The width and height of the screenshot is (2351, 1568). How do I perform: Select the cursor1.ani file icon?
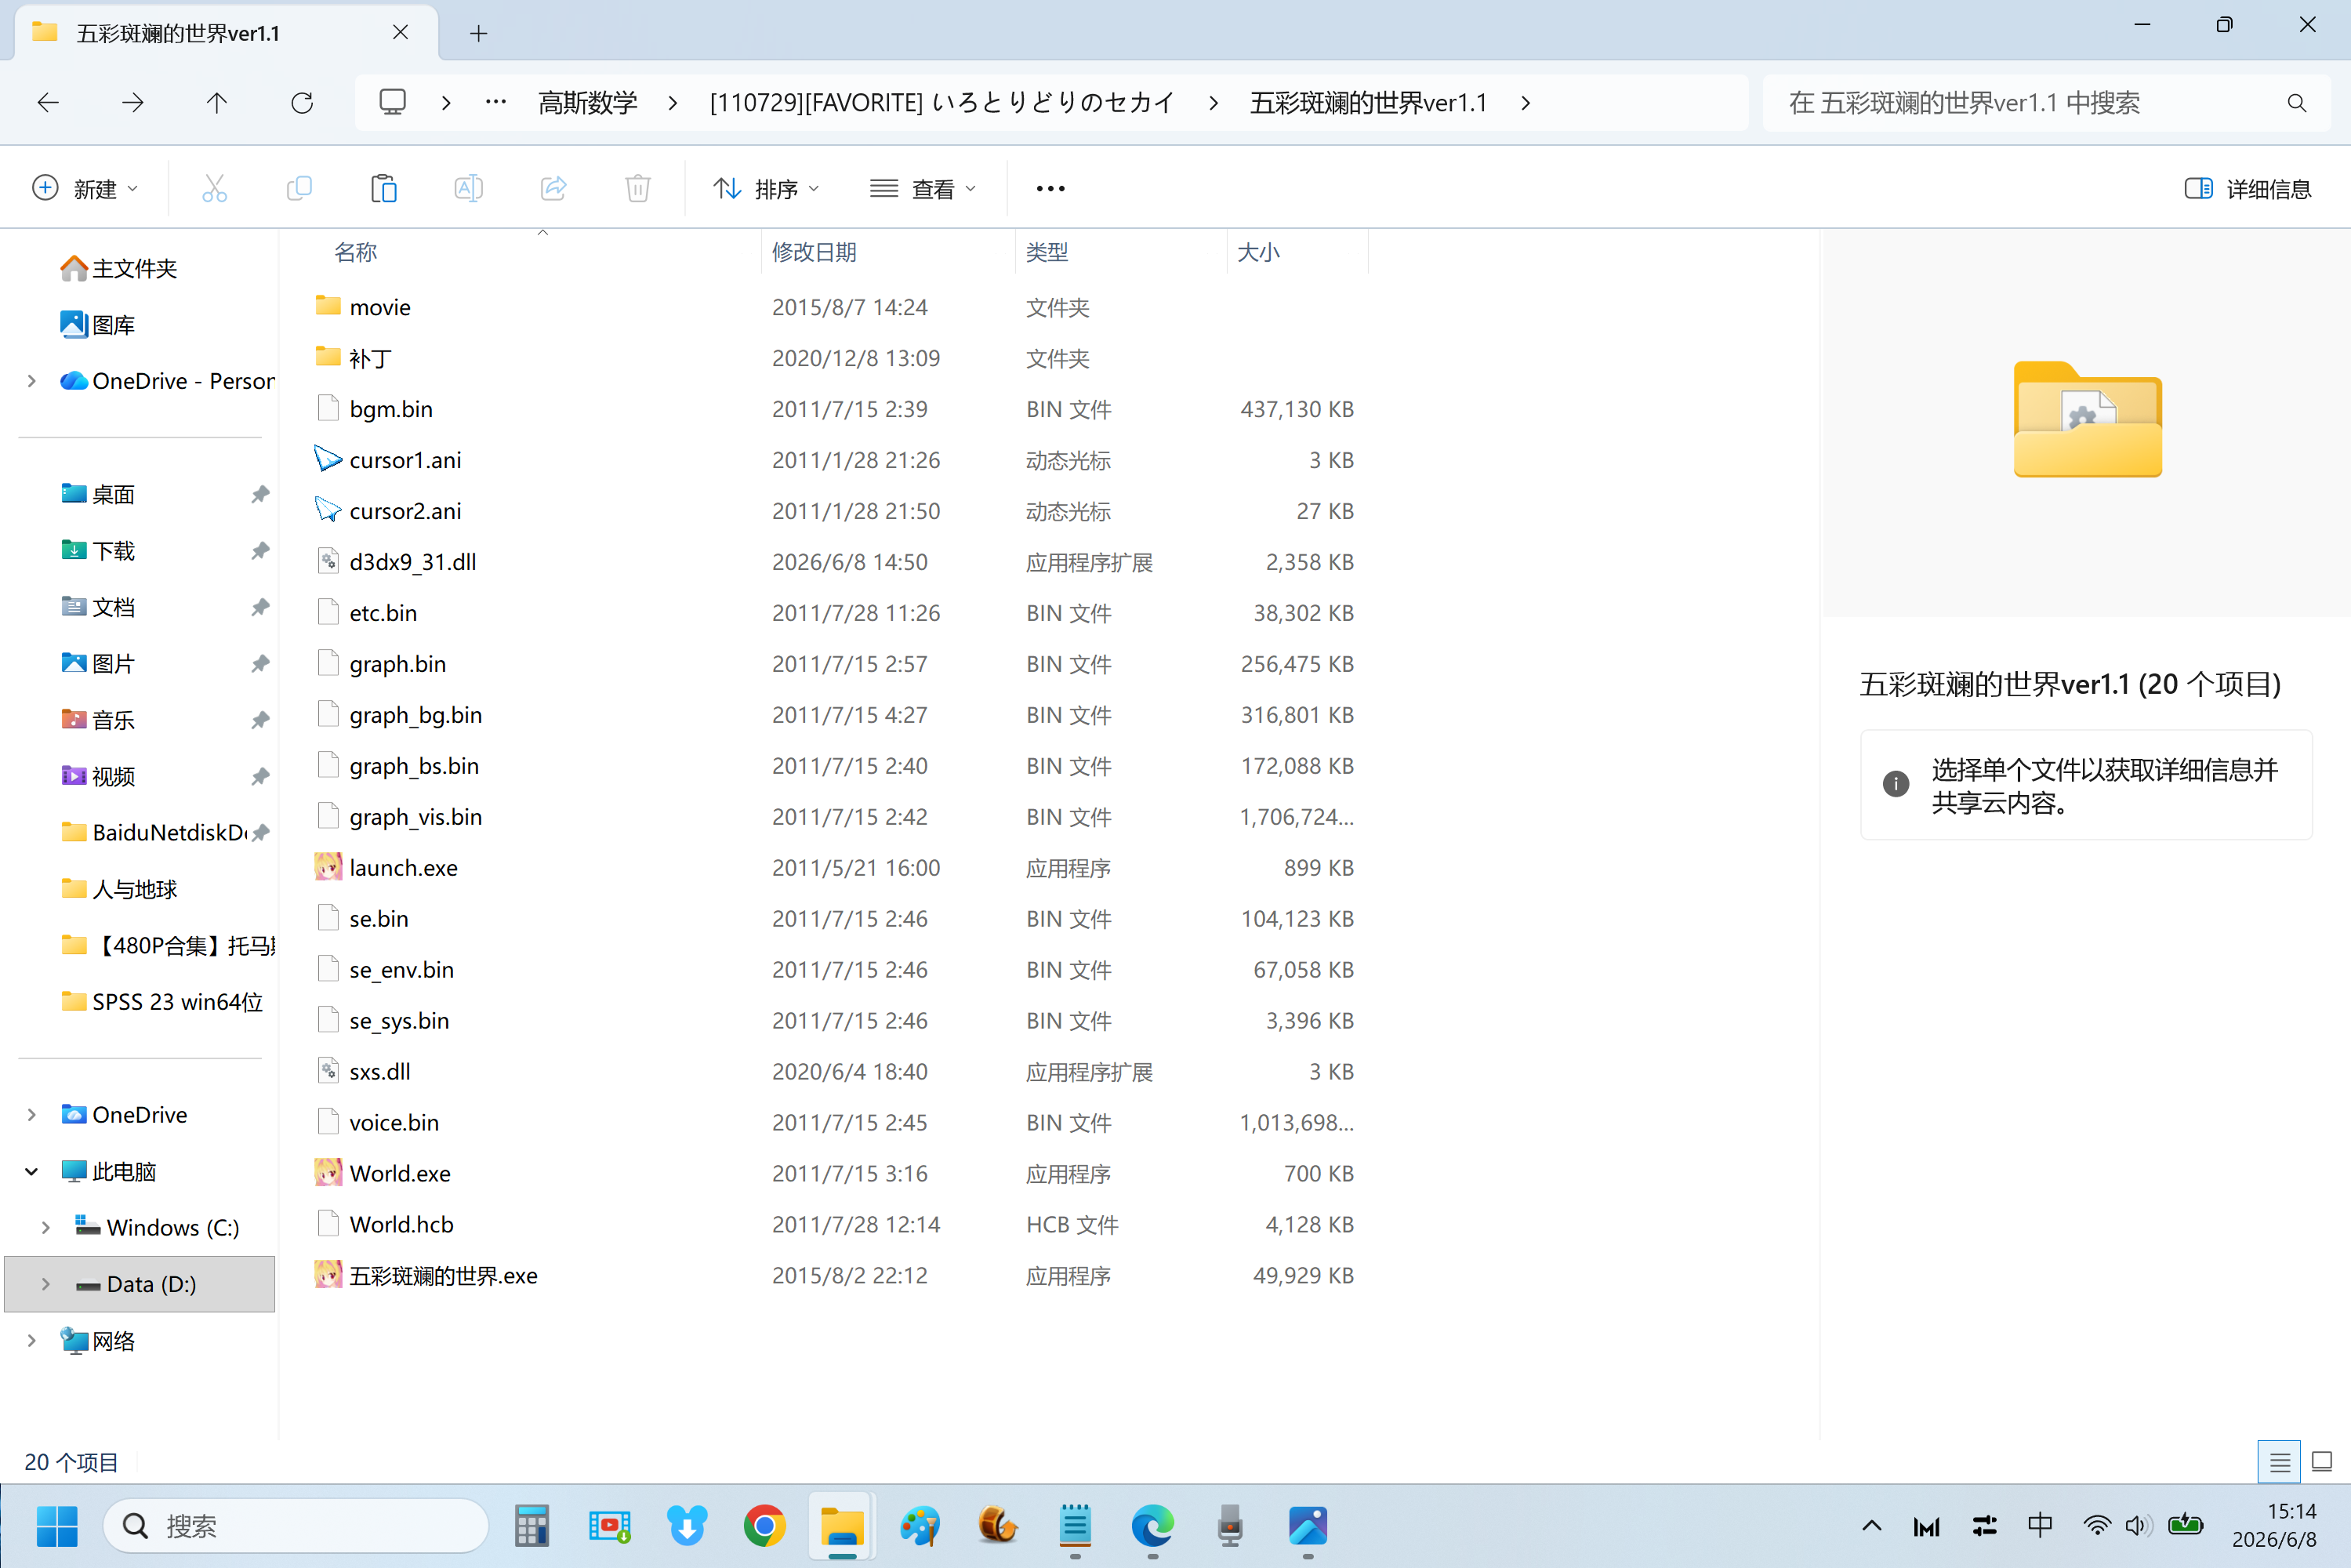[x=328, y=459]
